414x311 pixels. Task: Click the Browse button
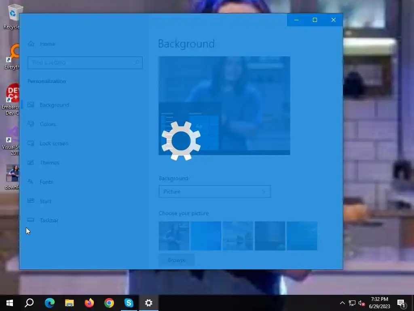click(177, 260)
